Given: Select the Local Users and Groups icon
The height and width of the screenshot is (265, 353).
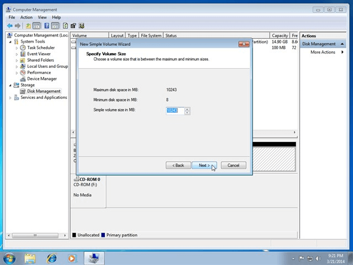Looking at the screenshot, I should tap(23, 66).
